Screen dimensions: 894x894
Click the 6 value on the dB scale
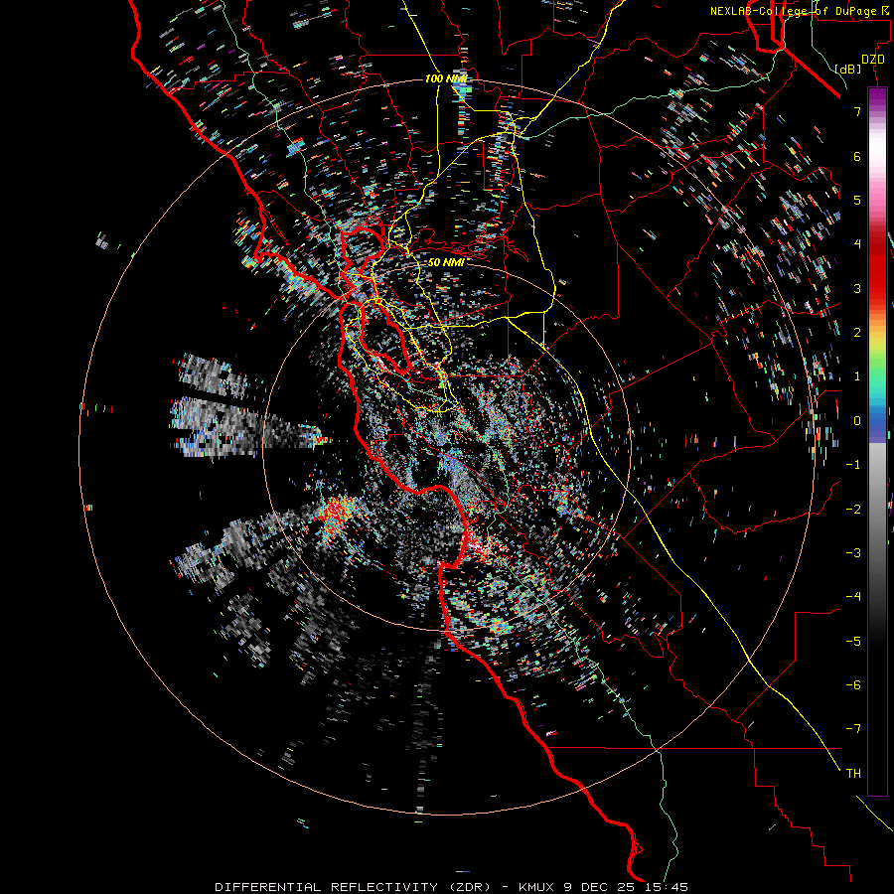click(857, 156)
